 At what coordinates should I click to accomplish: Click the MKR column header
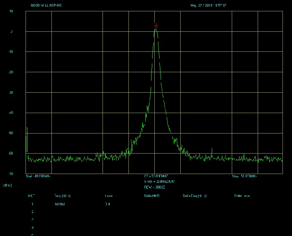click(x=31, y=196)
